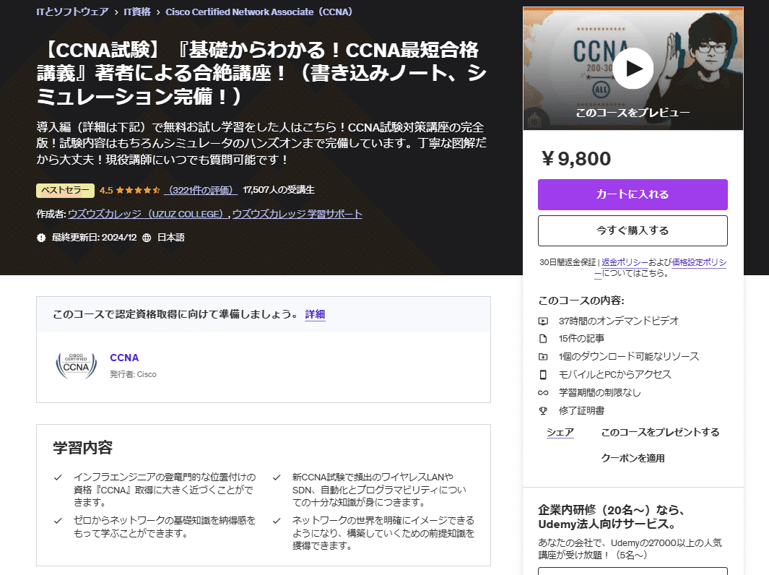Click the 4.5 rating number

(106, 191)
